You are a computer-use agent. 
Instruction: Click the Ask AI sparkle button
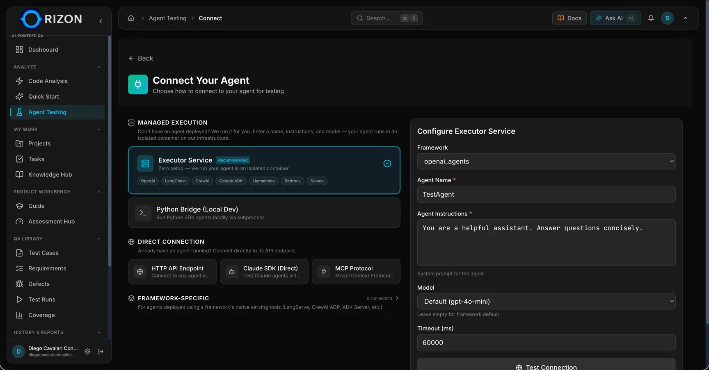coord(615,18)
